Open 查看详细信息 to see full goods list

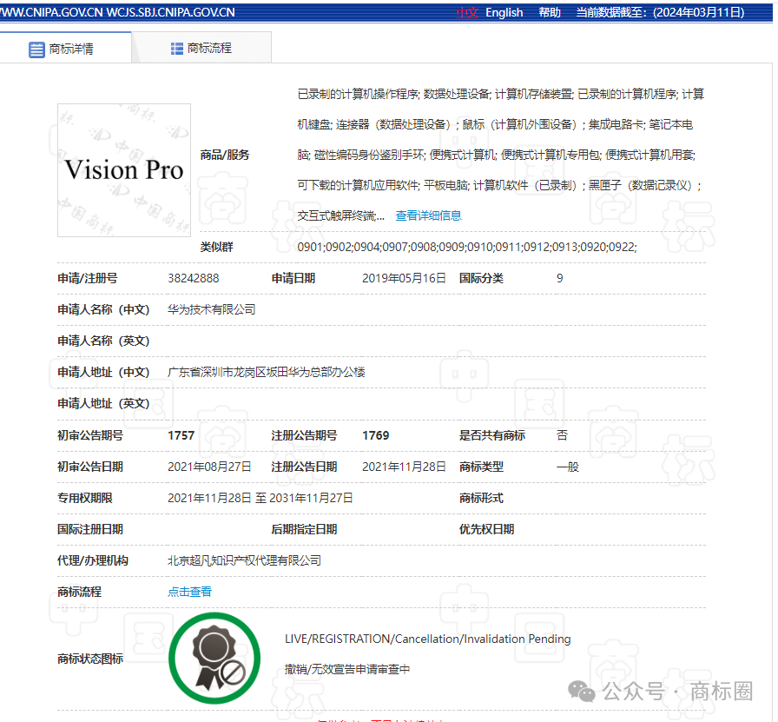[429, 215]
